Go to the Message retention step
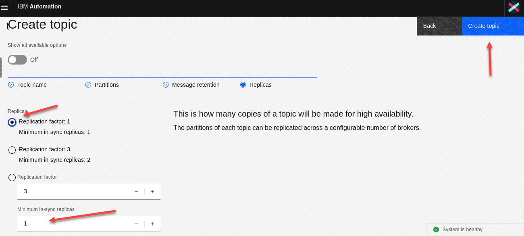Viewport: 524px width, 236px height. pos(195,85)
